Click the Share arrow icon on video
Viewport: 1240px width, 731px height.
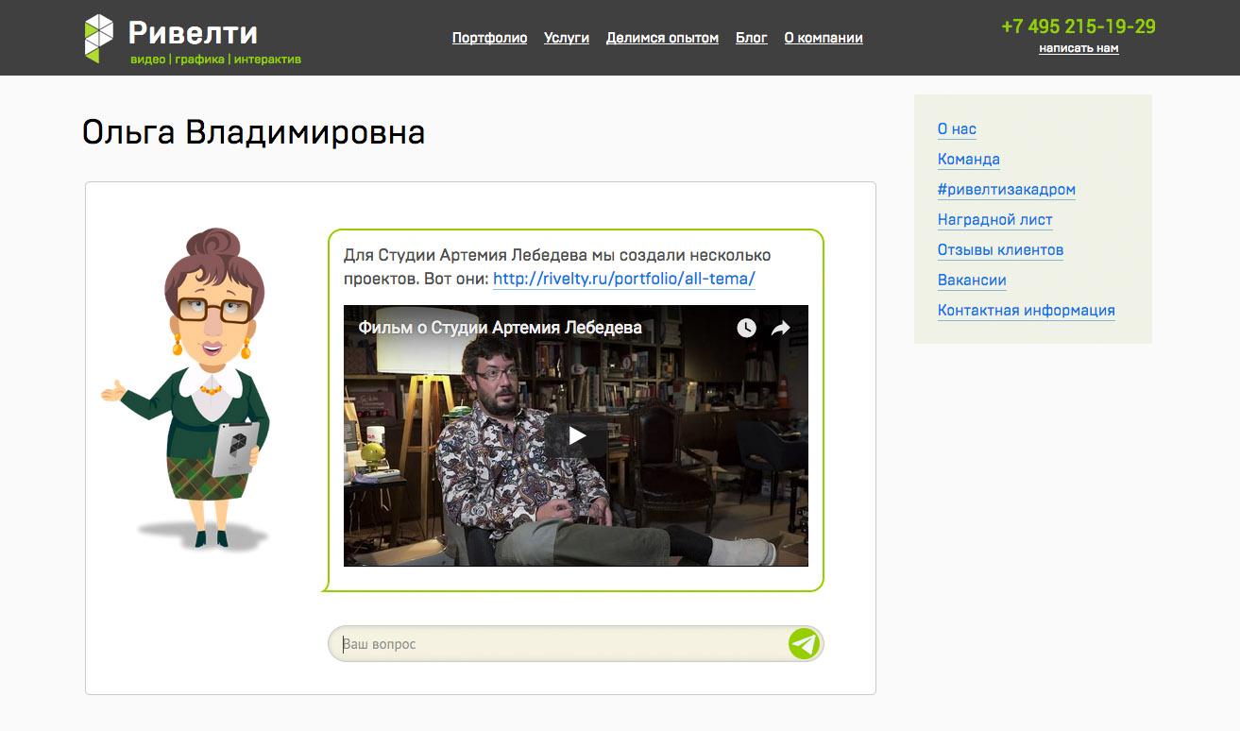click(x=781, y=328)
